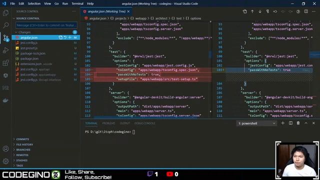
Task: Open the Search view in activity bar
Action: click(x=5, y=25)
